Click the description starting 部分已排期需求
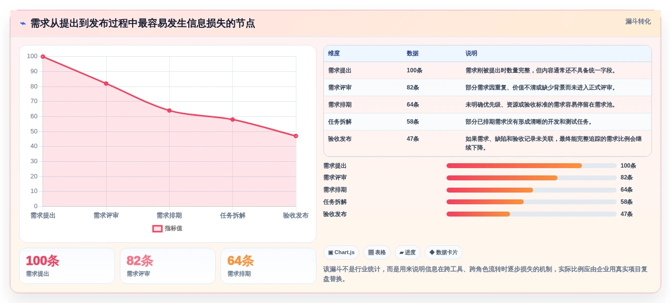This screenshot has width=671, height=303. (530, 122)
